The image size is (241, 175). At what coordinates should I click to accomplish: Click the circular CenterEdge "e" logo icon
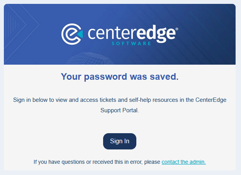coord(72,34)
